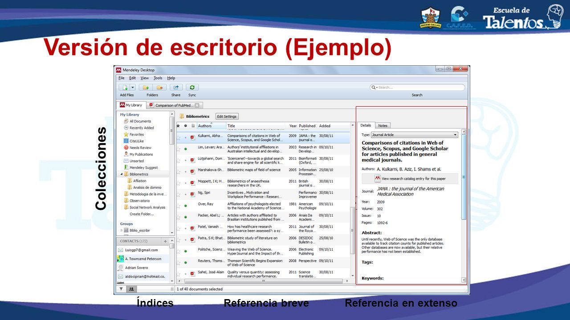Open PDF icon in Marshakova row

tap(193, 172)
